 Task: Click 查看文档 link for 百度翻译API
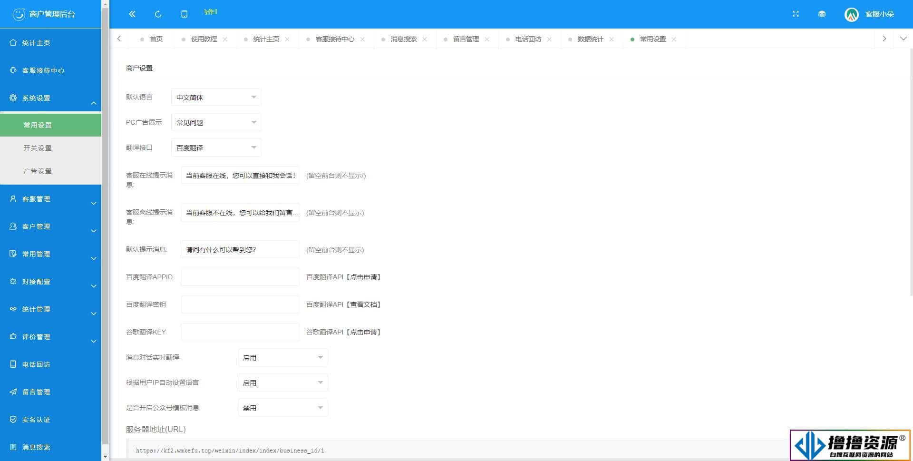click(365, 304)
